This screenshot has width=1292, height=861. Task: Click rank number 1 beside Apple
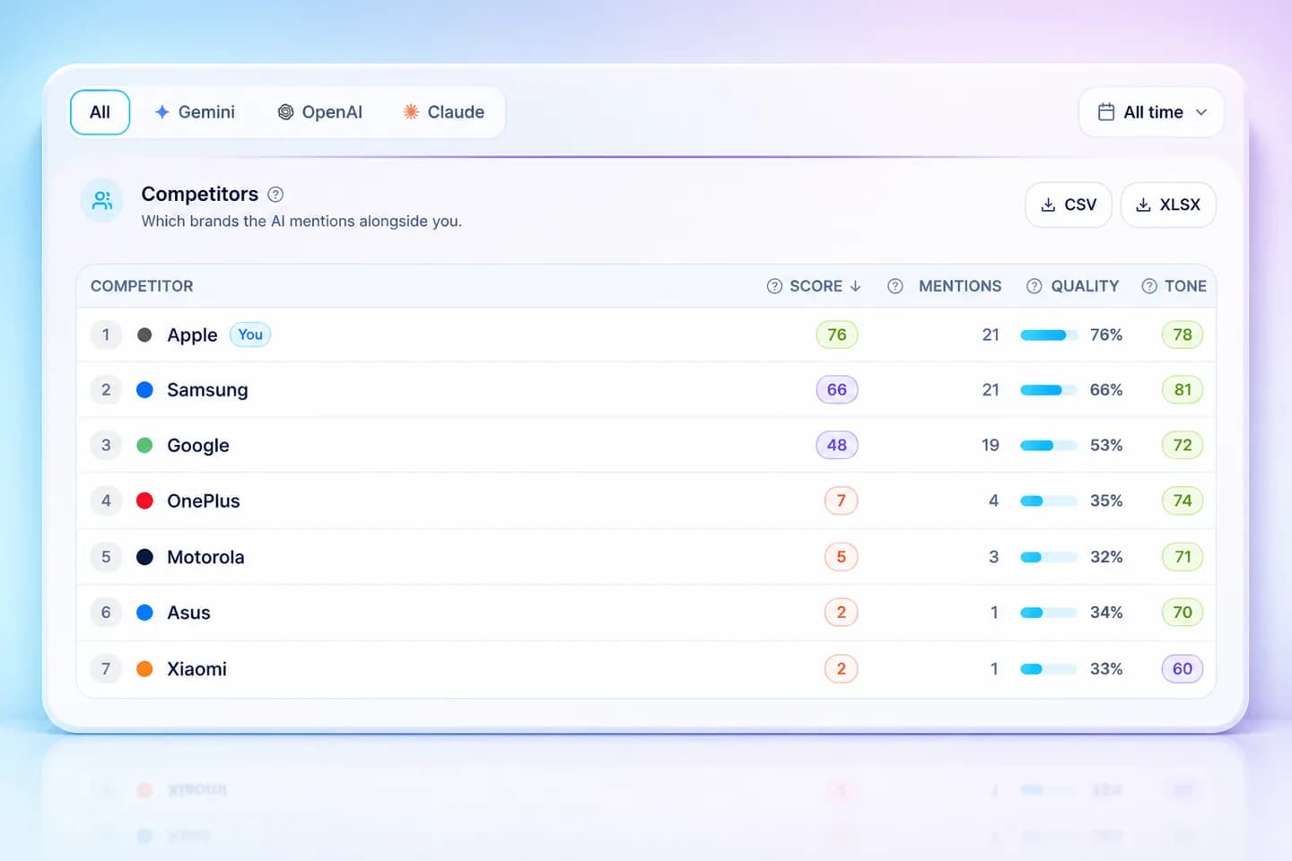point(106,335)
